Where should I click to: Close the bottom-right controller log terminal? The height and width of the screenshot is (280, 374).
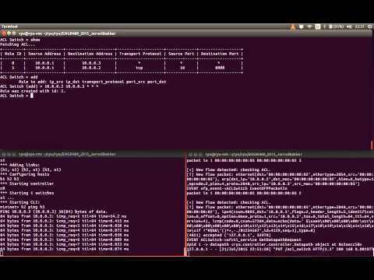click(x=190, y=154)
